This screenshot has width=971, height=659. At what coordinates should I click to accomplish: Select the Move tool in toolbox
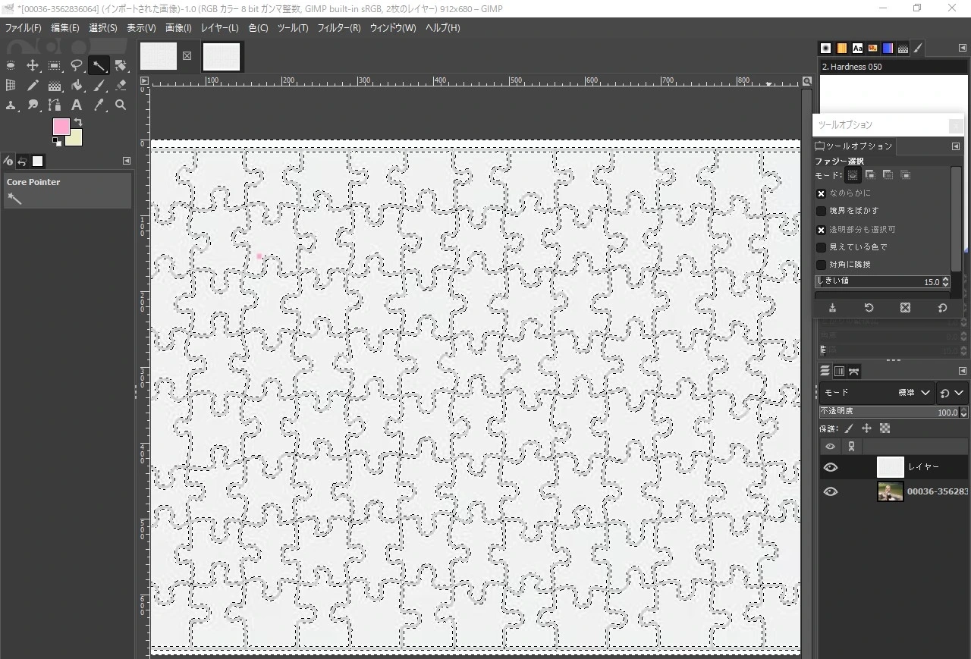pyautogui.click(x=33, y=66)
